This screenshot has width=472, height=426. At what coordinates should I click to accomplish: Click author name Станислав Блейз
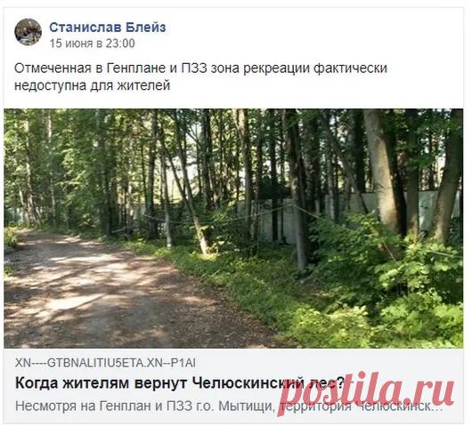pyautogui.click(x=108, y=28)
